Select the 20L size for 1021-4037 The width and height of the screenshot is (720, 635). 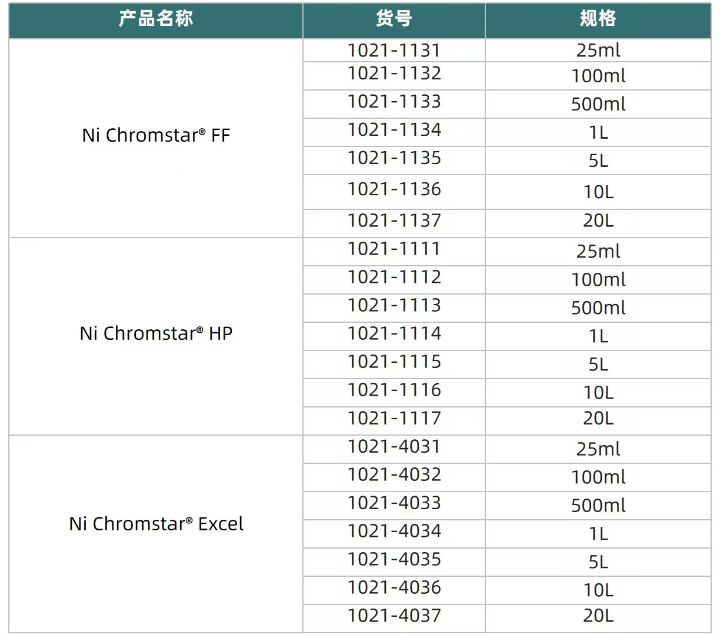(x=598, y=616)
